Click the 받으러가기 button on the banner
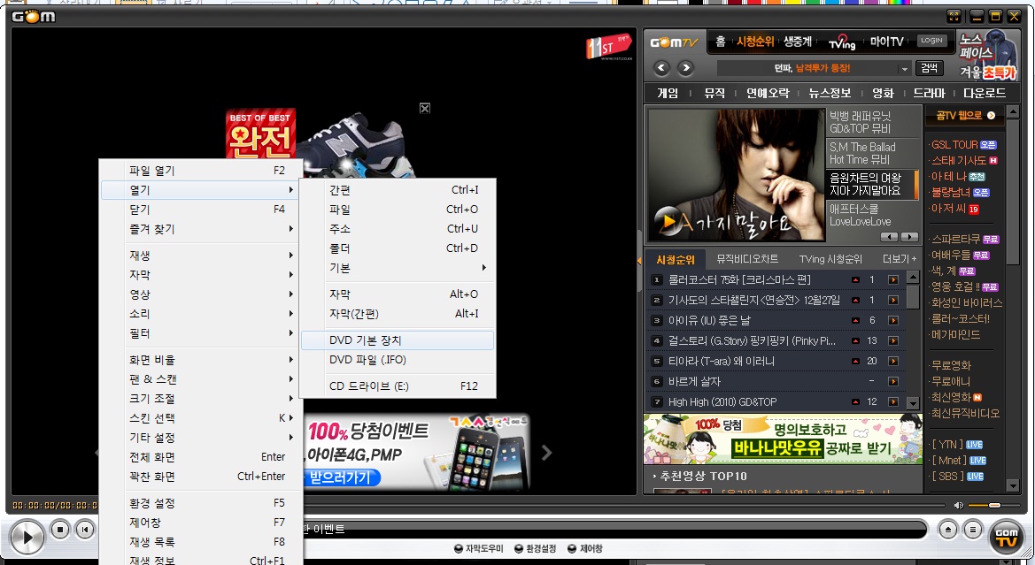This screenshot has height=565, width=1035. point(341,477)
